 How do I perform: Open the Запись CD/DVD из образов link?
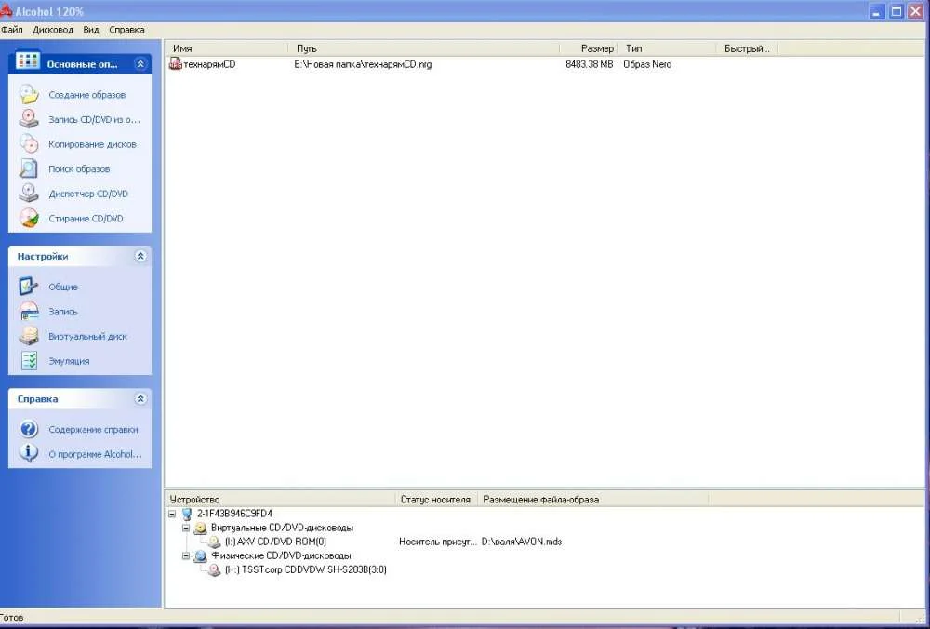point(94,120)
